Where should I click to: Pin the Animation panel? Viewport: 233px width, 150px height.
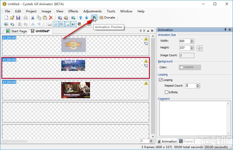(x=225, y=30)
